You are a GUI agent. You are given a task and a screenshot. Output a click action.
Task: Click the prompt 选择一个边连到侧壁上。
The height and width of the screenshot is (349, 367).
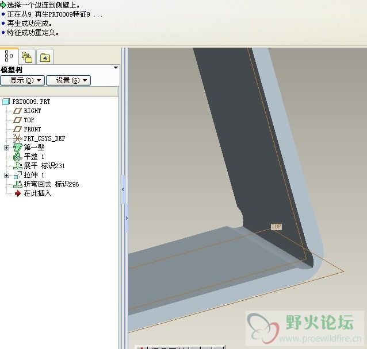[x=43, y=5]
